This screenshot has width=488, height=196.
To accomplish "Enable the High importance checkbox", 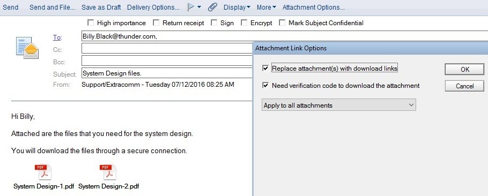I will 91,22.
